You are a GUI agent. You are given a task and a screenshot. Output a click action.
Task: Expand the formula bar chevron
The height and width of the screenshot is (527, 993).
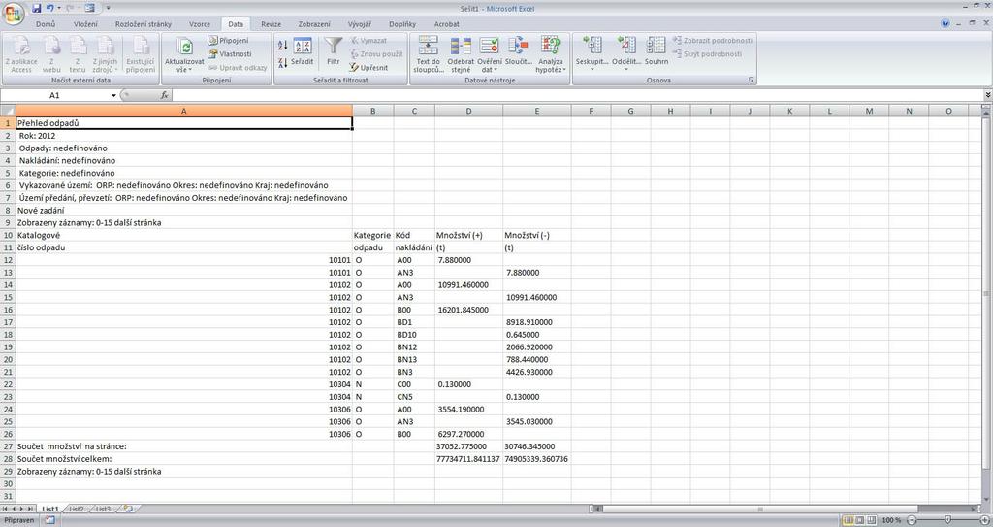[987, 95]
